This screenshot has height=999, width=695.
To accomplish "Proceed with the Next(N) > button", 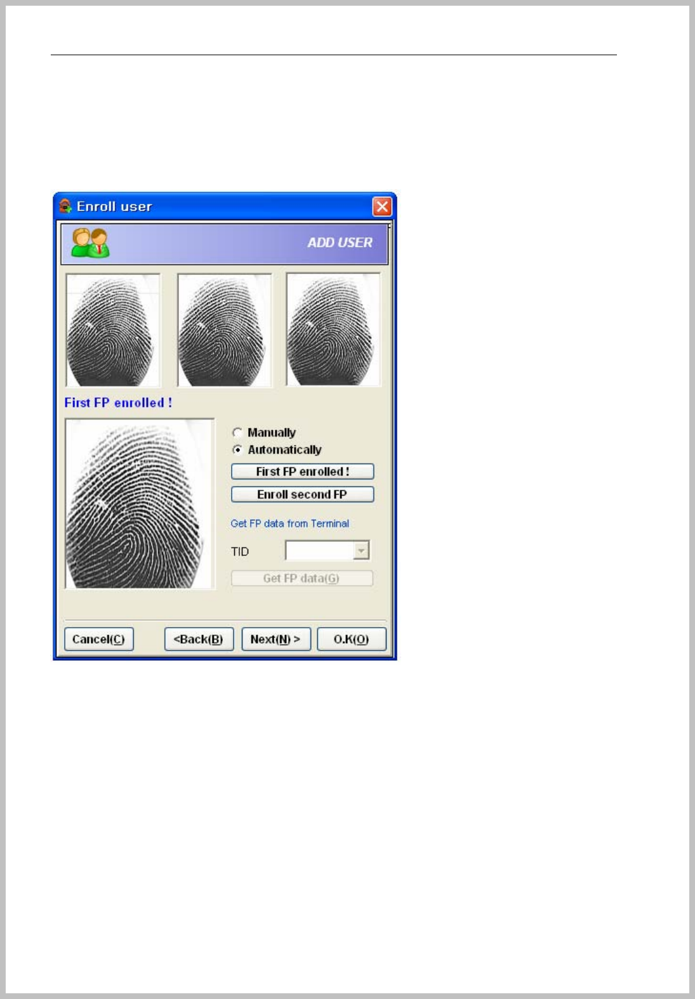I will pos(276,639).
